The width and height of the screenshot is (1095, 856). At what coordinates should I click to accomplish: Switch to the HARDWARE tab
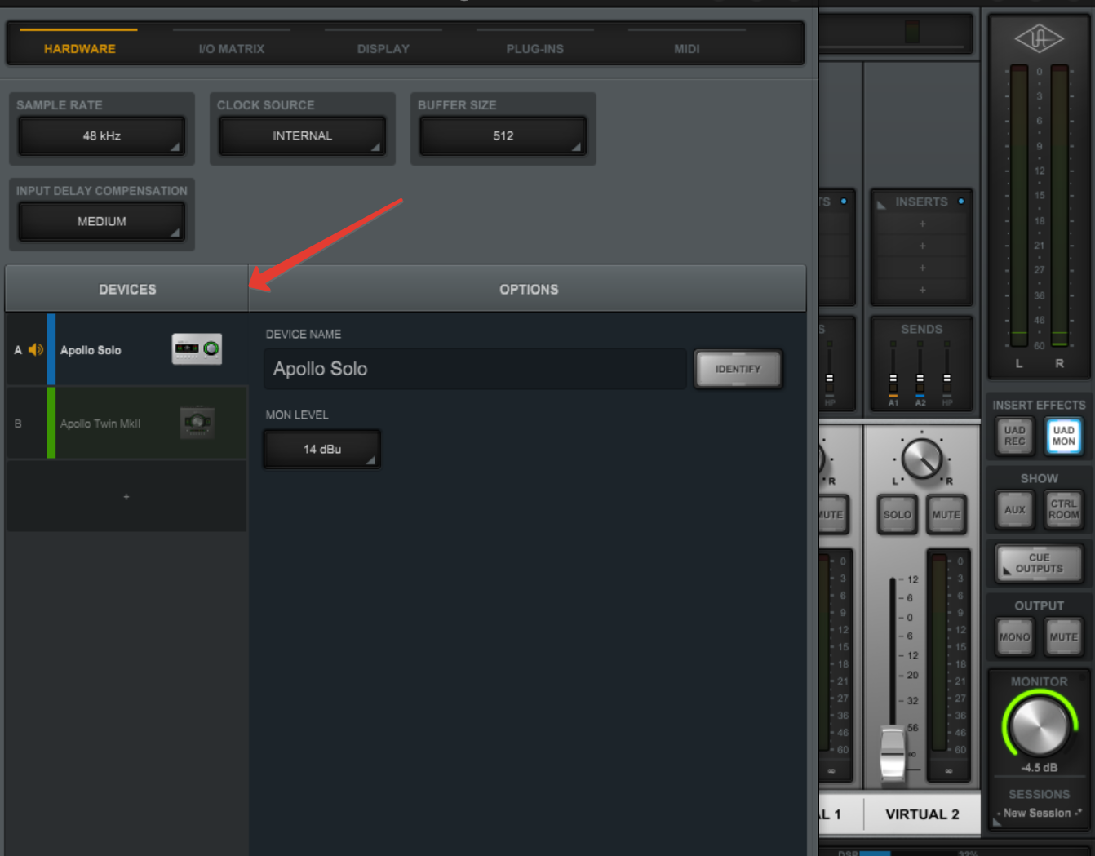pos(79,48)
